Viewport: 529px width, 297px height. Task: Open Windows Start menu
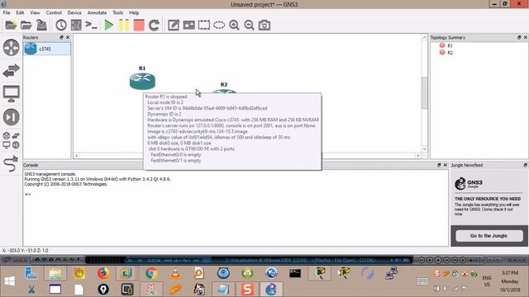coord(10,280)
